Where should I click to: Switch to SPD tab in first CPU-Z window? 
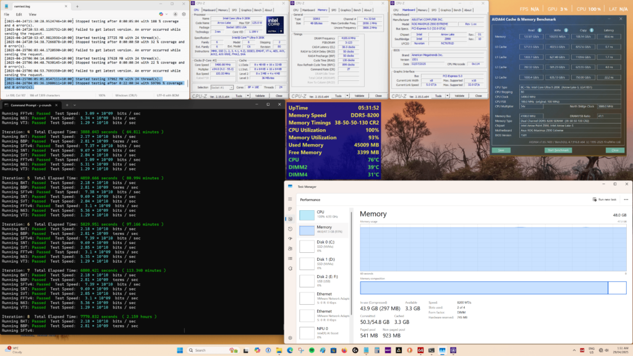234,10
